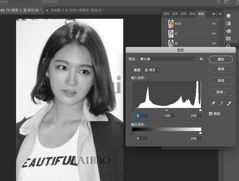Toggle visibility of the 红 channel
The width and height of the screenshot is (239, 181).
coord(164,34)
